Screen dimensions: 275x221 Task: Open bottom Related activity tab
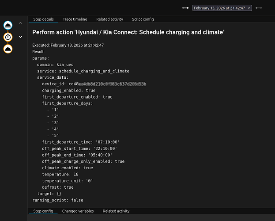(116, 211)
